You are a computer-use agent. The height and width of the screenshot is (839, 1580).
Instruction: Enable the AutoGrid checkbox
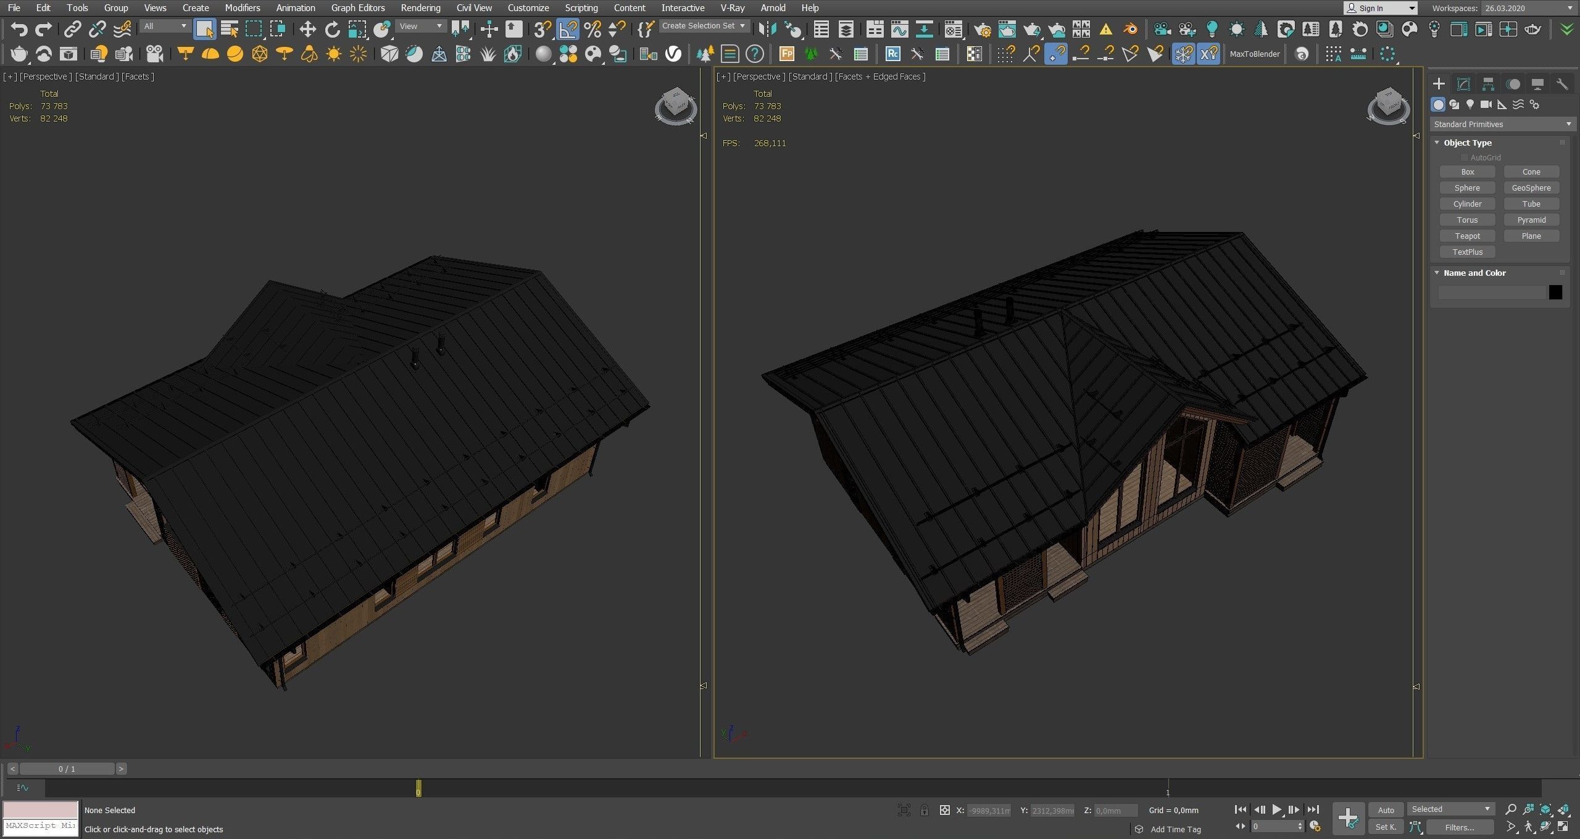coord(1464,158)
